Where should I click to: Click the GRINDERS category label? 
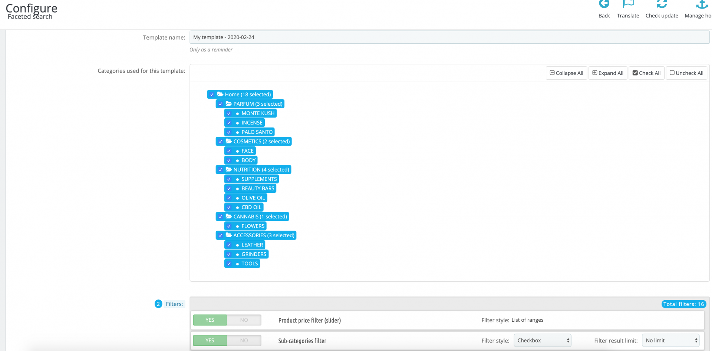pyautogui.click(x=254, y=254)
